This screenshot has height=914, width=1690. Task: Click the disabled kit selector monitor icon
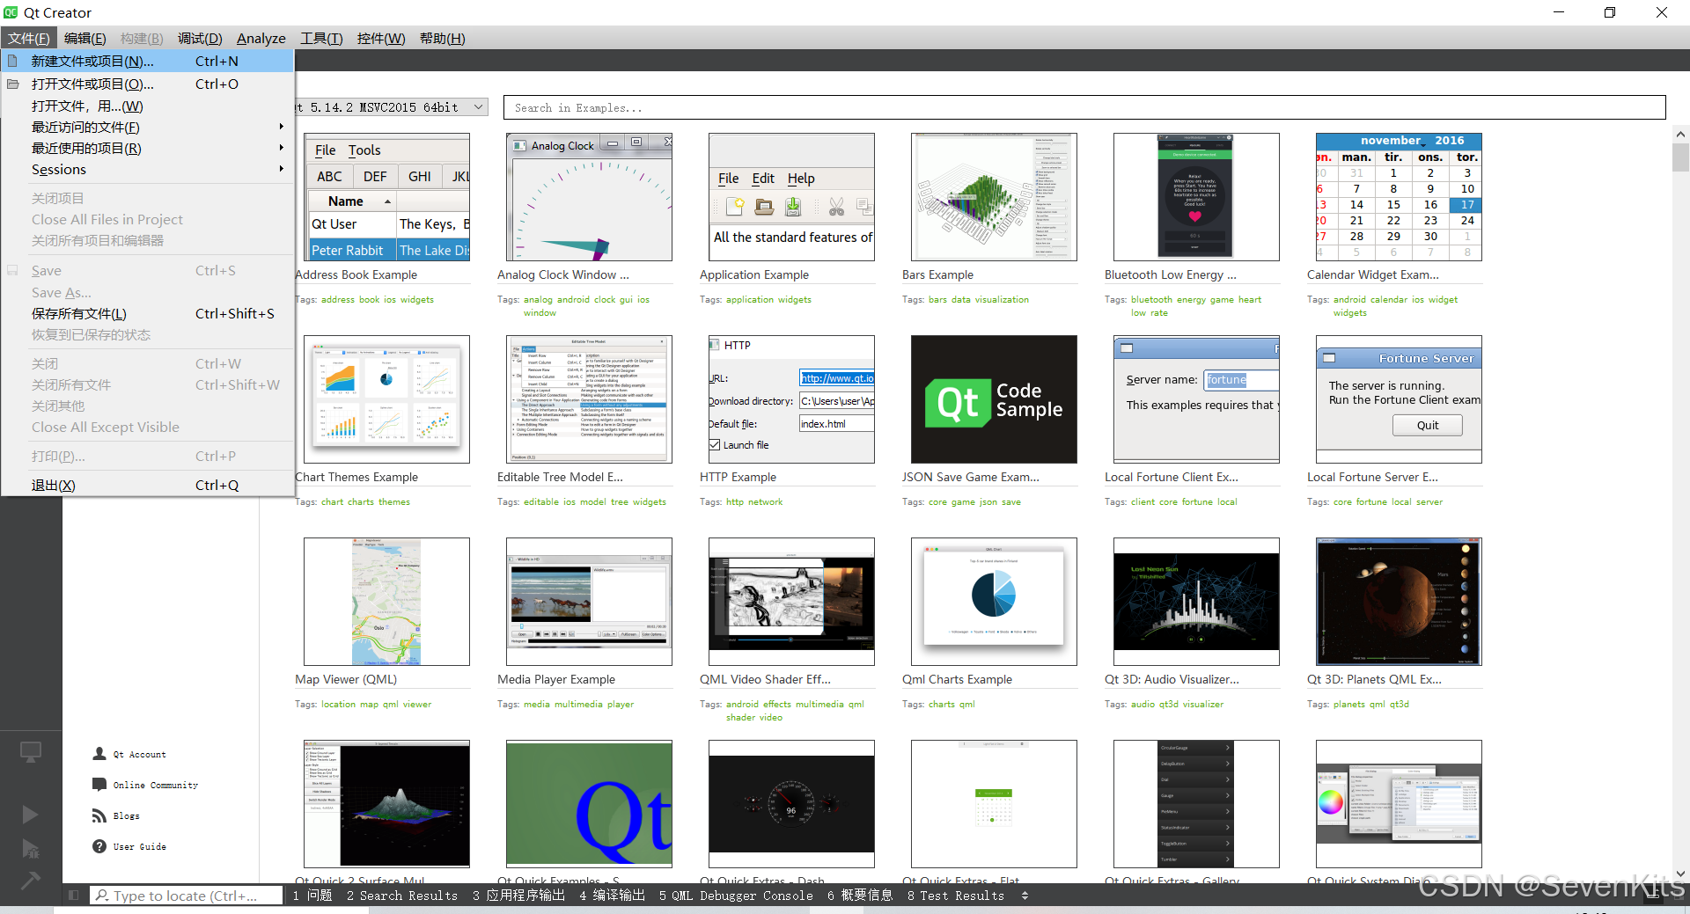click(x=31, y=752)
